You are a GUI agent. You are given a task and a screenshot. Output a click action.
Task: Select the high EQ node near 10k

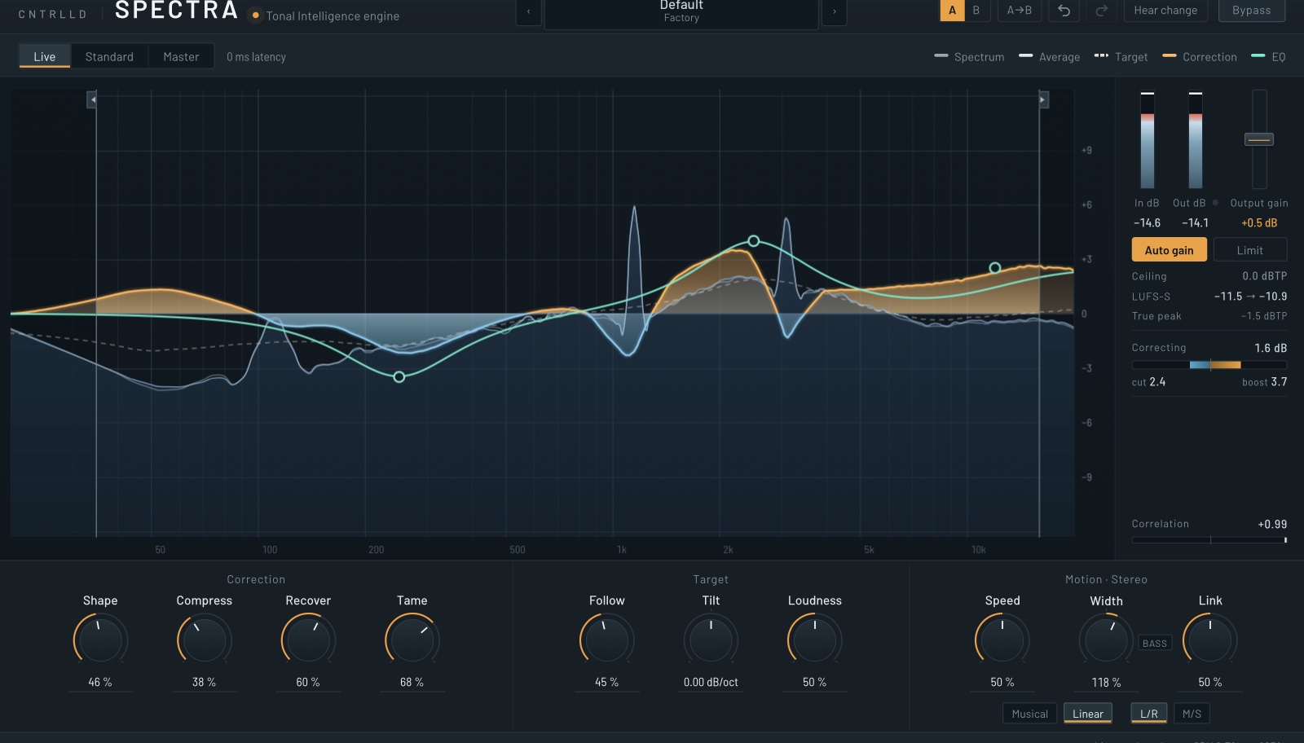coord(995,268)
